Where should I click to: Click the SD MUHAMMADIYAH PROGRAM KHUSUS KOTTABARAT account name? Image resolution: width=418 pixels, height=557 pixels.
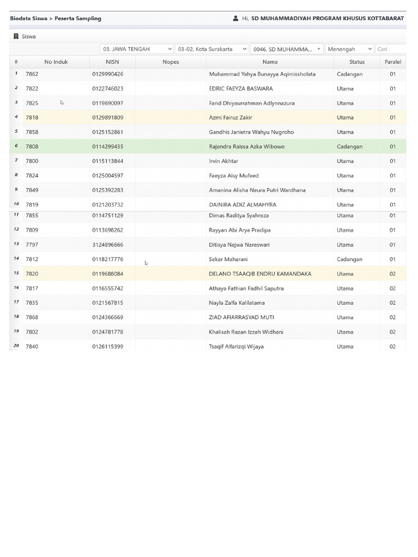pyautogui.click(x=327, y=18)
